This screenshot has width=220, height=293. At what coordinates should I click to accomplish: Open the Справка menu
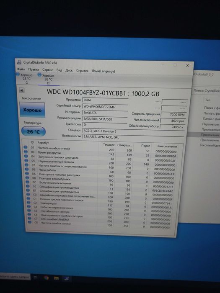82,71
